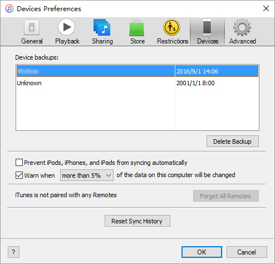The height and width of the screenshot is (264, 275).
Task: Enable Prevent iPods, iPhones, and iPads syncing
Action: pyautogui.click(x=19, y=163)
